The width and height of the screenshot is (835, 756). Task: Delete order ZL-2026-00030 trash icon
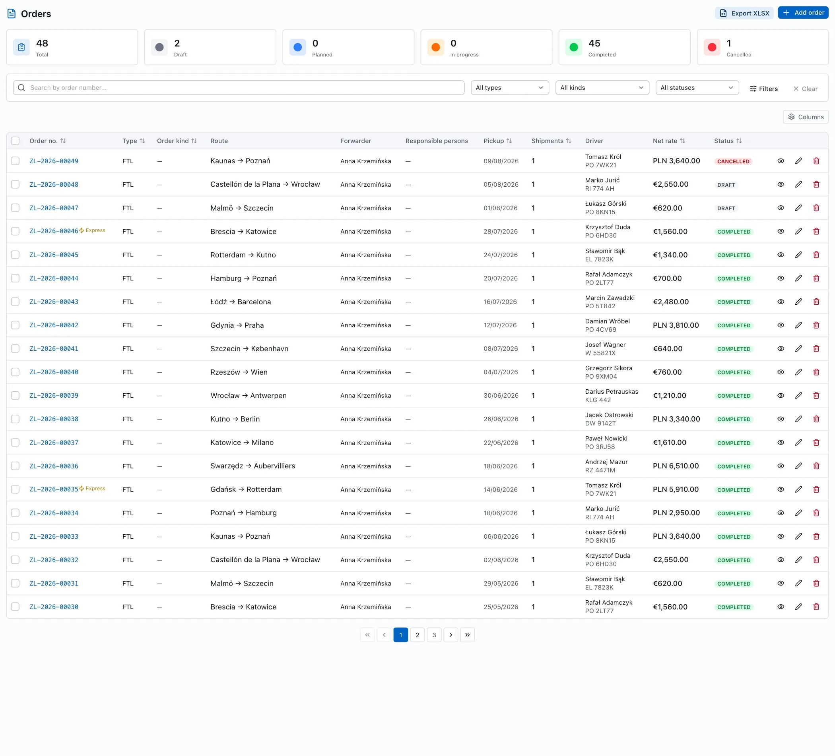pyautogui.click(x=816, y=607)
